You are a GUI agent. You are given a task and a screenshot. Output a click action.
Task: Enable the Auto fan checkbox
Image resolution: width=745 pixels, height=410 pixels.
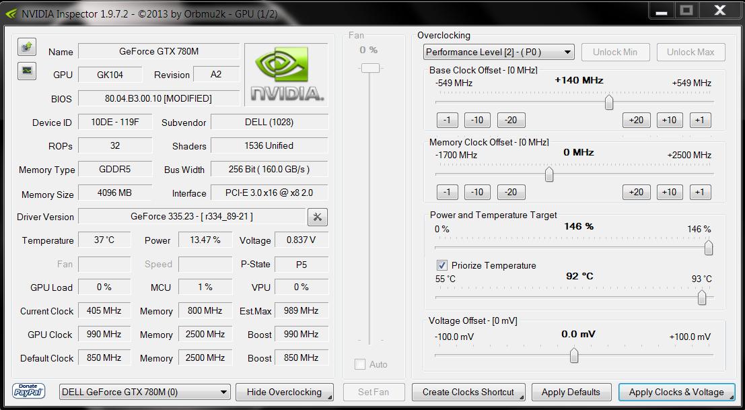[x=360, y=364]
